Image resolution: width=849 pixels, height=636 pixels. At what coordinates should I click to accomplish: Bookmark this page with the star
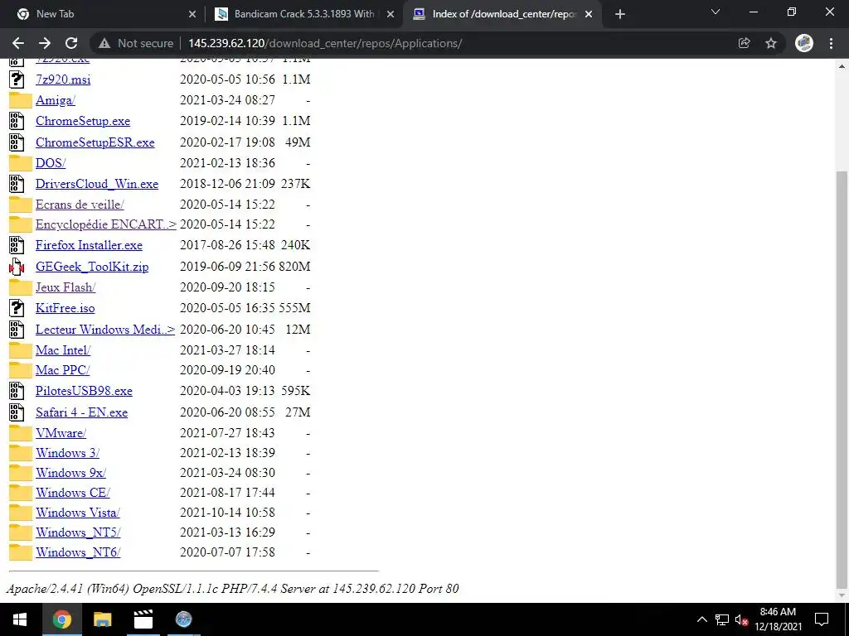click(771, 43)
